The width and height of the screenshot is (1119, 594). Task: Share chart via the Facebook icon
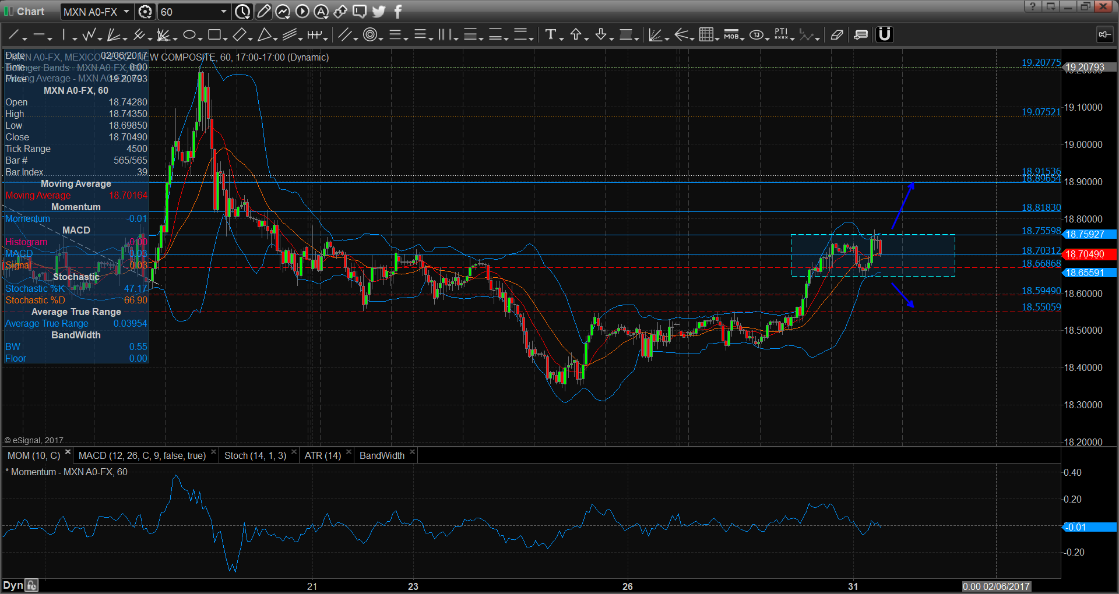tap(398, 12)
